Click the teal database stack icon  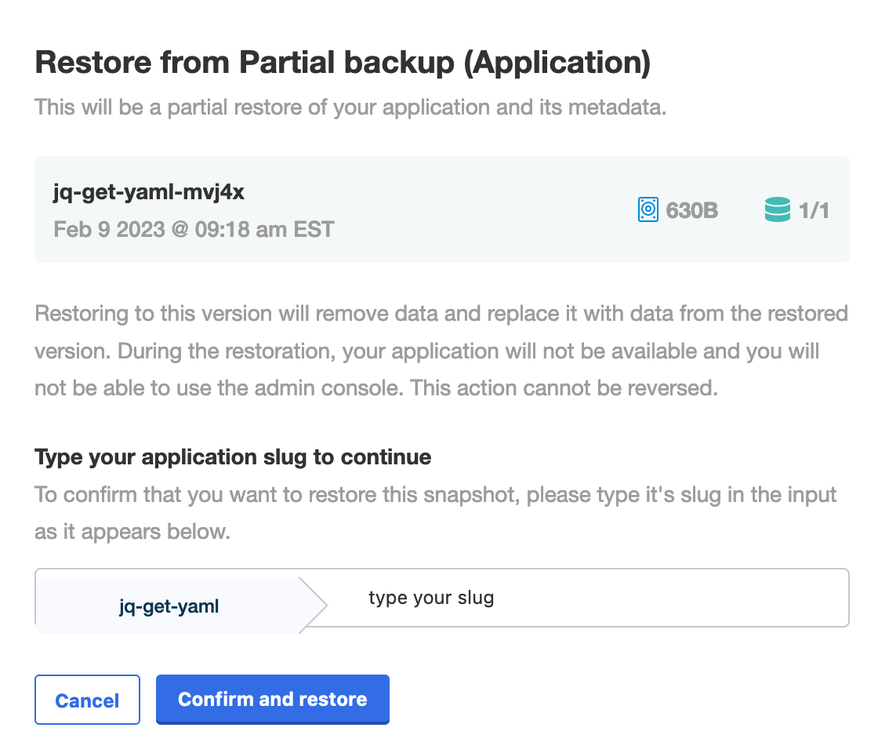(x=777, y=209)
